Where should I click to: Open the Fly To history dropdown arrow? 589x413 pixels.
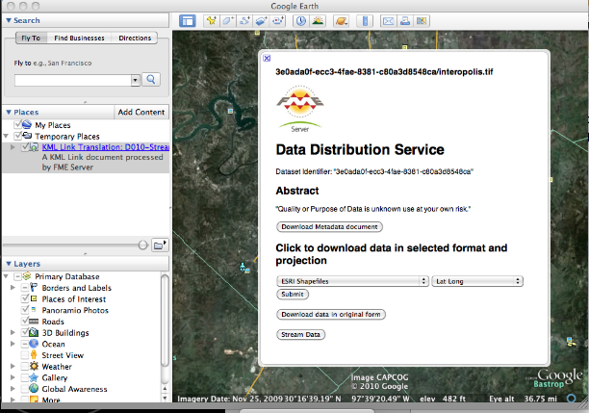[136, 80]
